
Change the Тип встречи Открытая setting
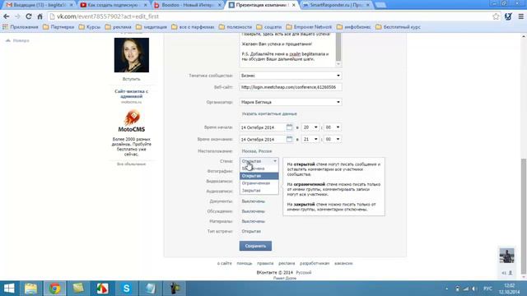pyautogui.click(x=251, y=231)
